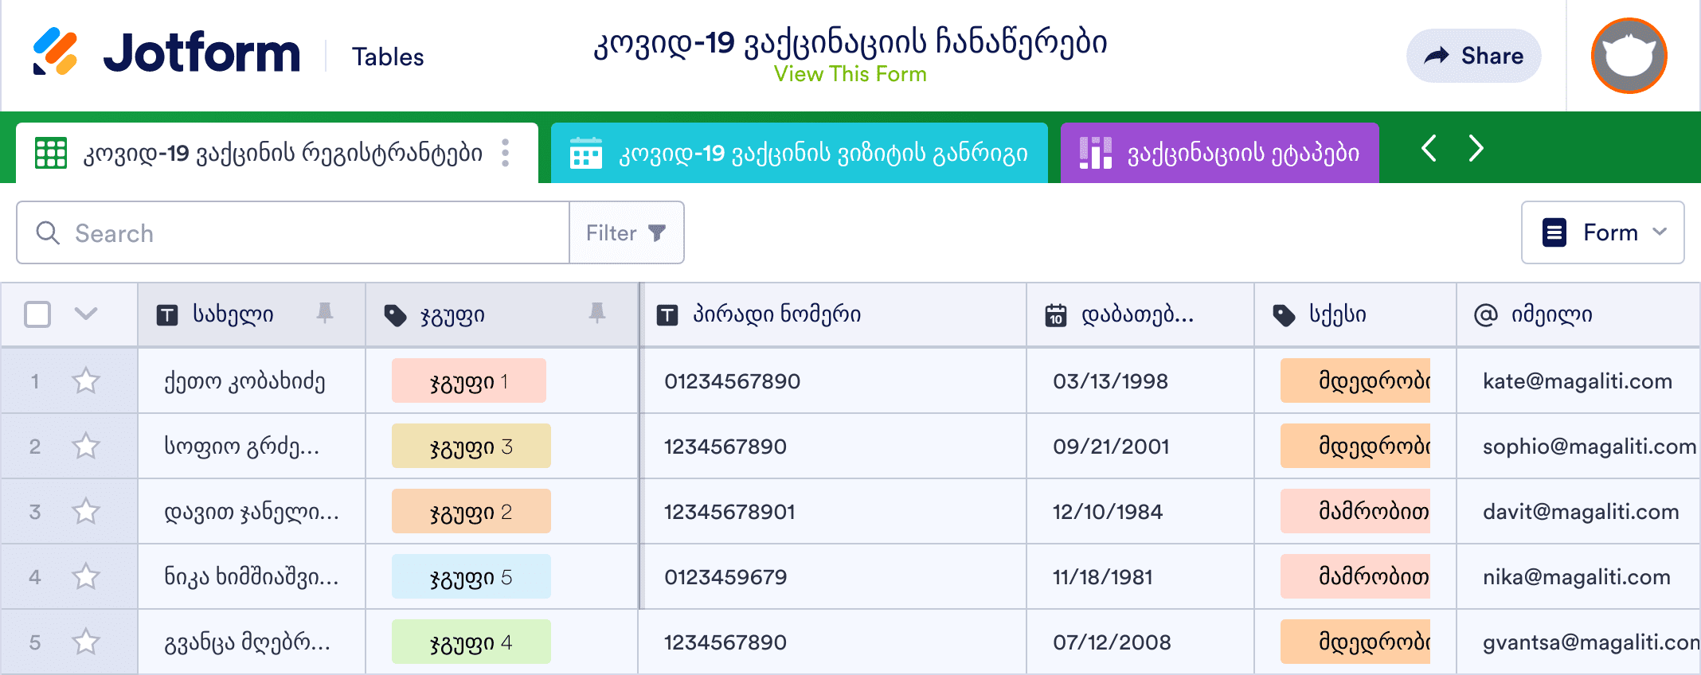Viewport: 1701px width, 675px height.
Task: Star row 1 as favorite
Action: (86, 381)
